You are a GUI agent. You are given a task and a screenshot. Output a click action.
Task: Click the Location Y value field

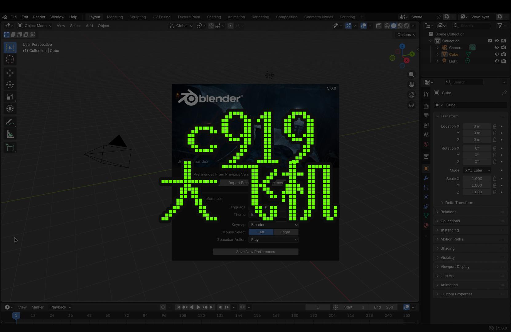coord(477,133)
